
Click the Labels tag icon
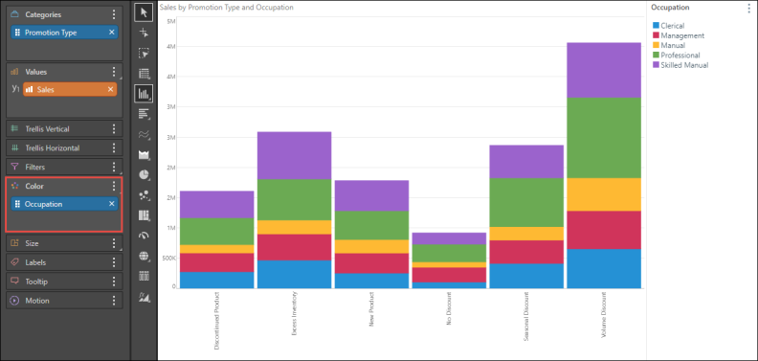(15, 262)
